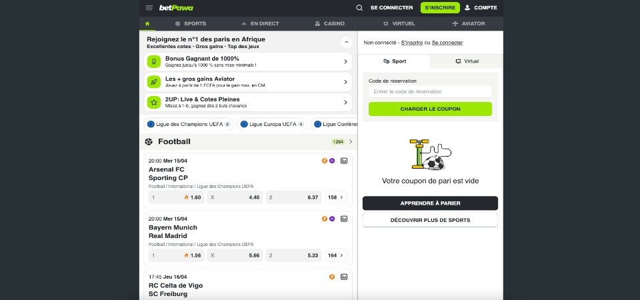Viewport: 640px width, 300px height.
Task: Open the hamburger menu icon
Action: click(149, 8)
